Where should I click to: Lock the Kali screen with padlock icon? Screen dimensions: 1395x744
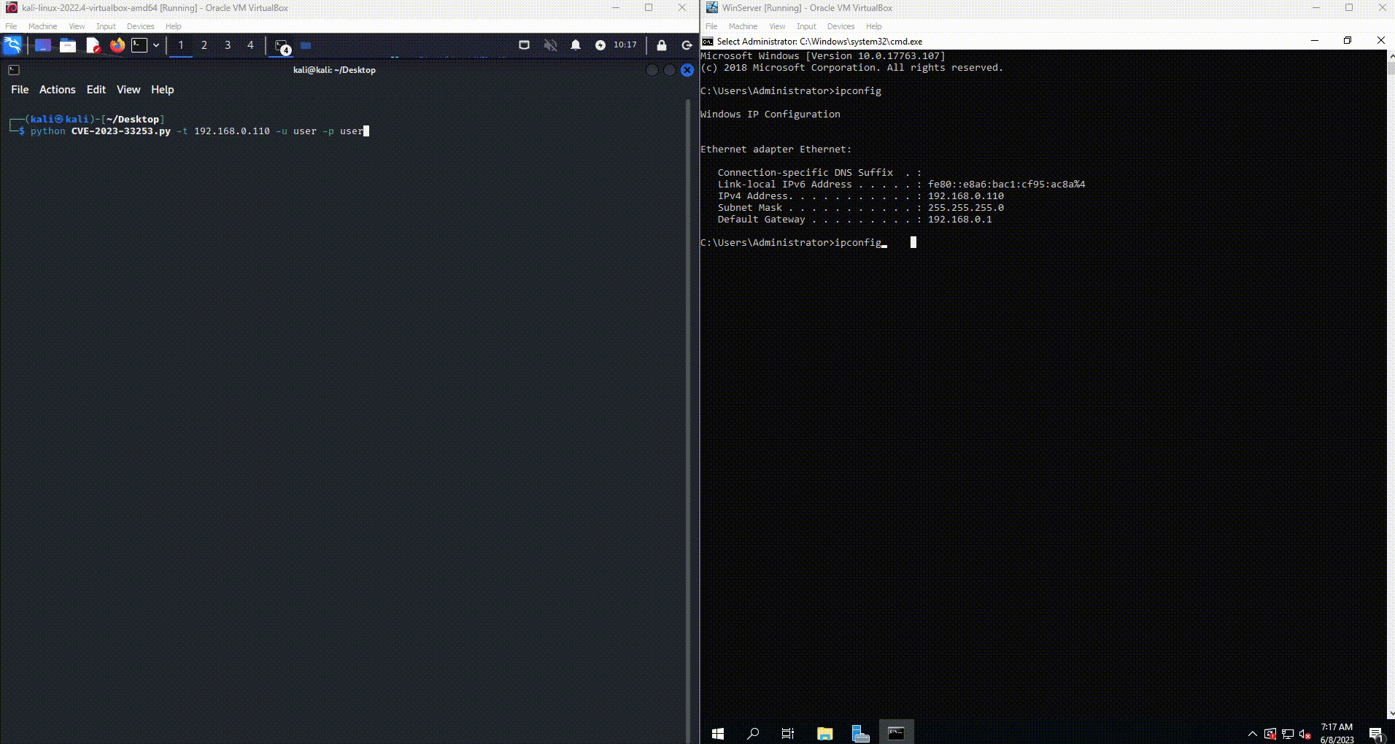coord(662,45)
